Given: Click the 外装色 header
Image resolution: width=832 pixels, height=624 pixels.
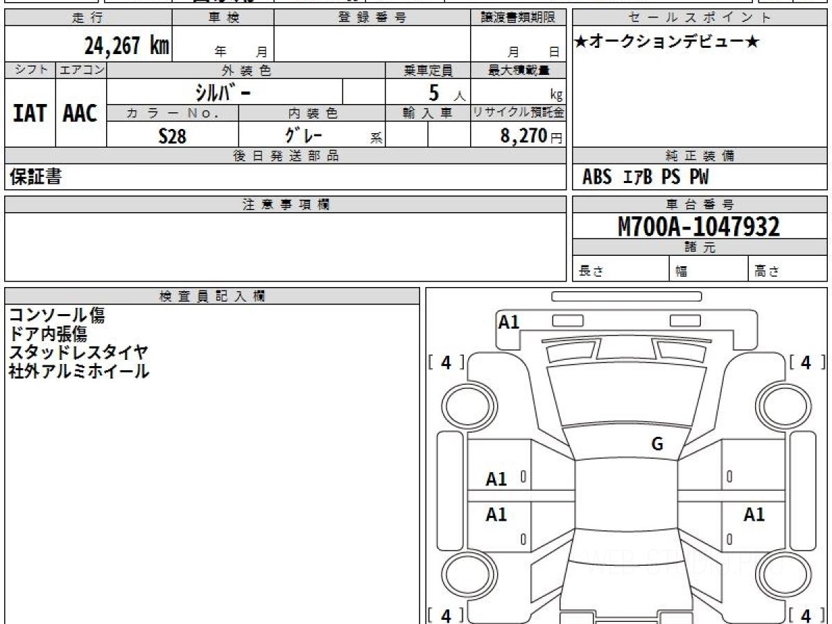Looking at the screenshot, I should [246, 70].
